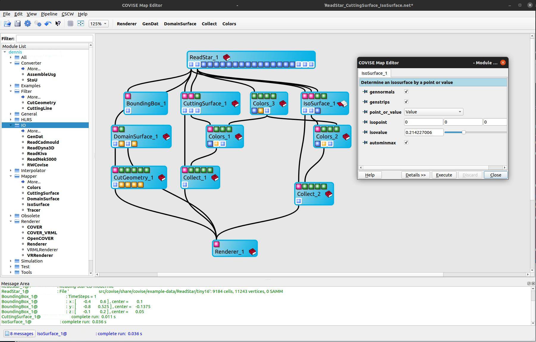Open Colors_2 parameter book icon
536x342 pixels.
[346, 137]
